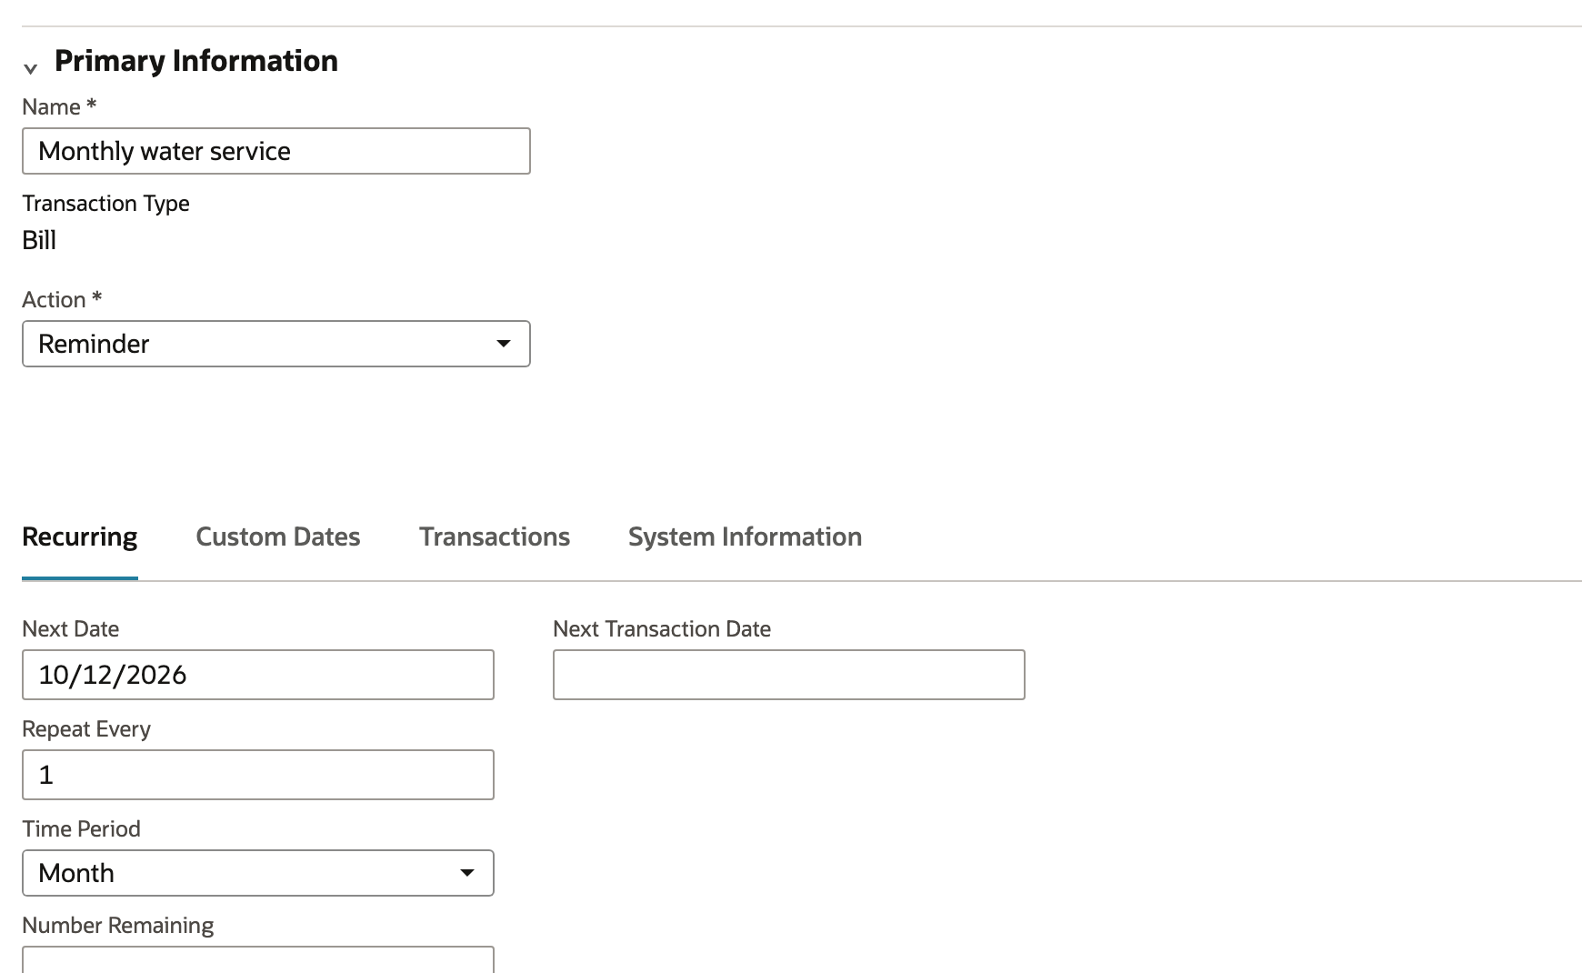Click the Repeat Every label

pyautogui.click(x=86, y=728)
